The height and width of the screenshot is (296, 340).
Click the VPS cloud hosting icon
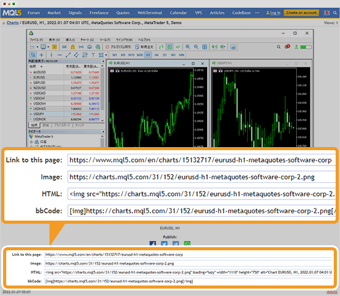tap(90, 47)
